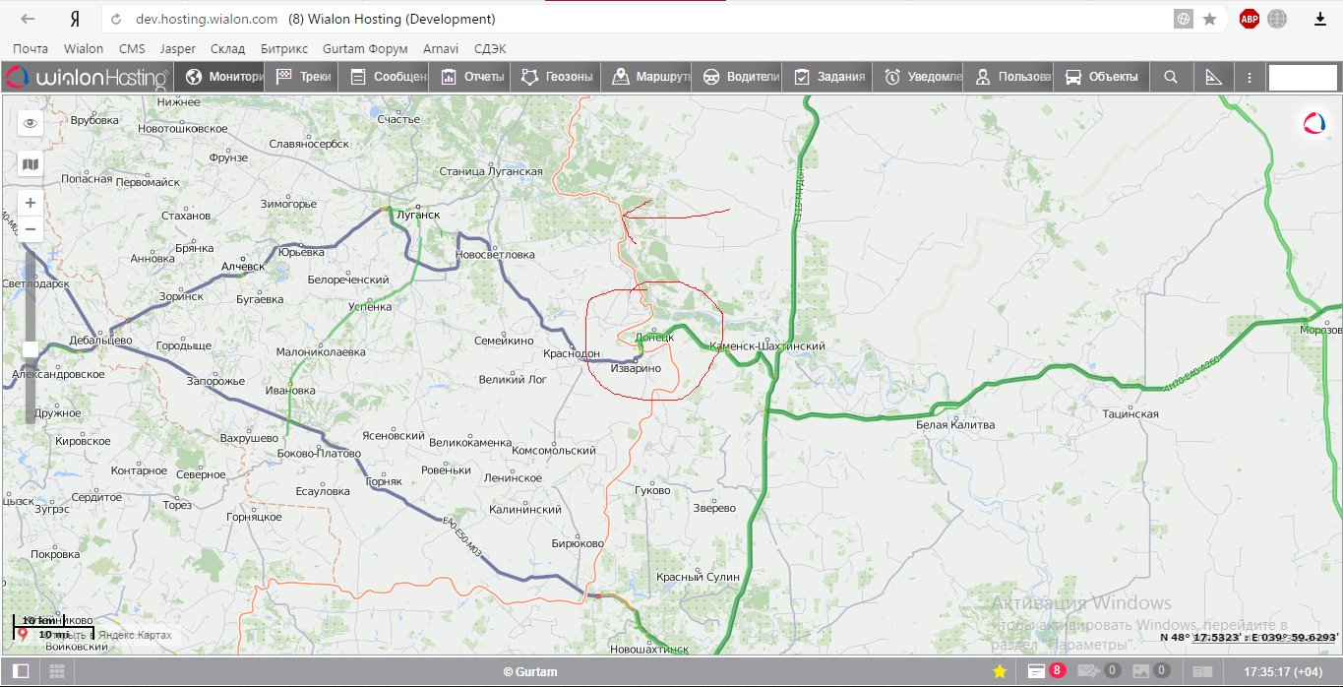The image size is (1343, 687).
Task: Click the yellow star icon in bottom bar
Action: pyautogui.click(x=1000, y=671)
